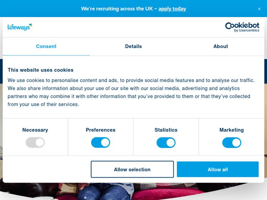This screenshot has height=200, width=267.
Task: Click the Allow all button
Action: [x=218, y=169]
